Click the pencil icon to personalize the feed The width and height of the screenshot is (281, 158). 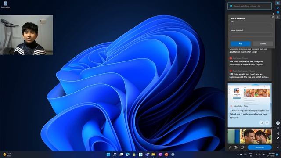coord(230,147)
